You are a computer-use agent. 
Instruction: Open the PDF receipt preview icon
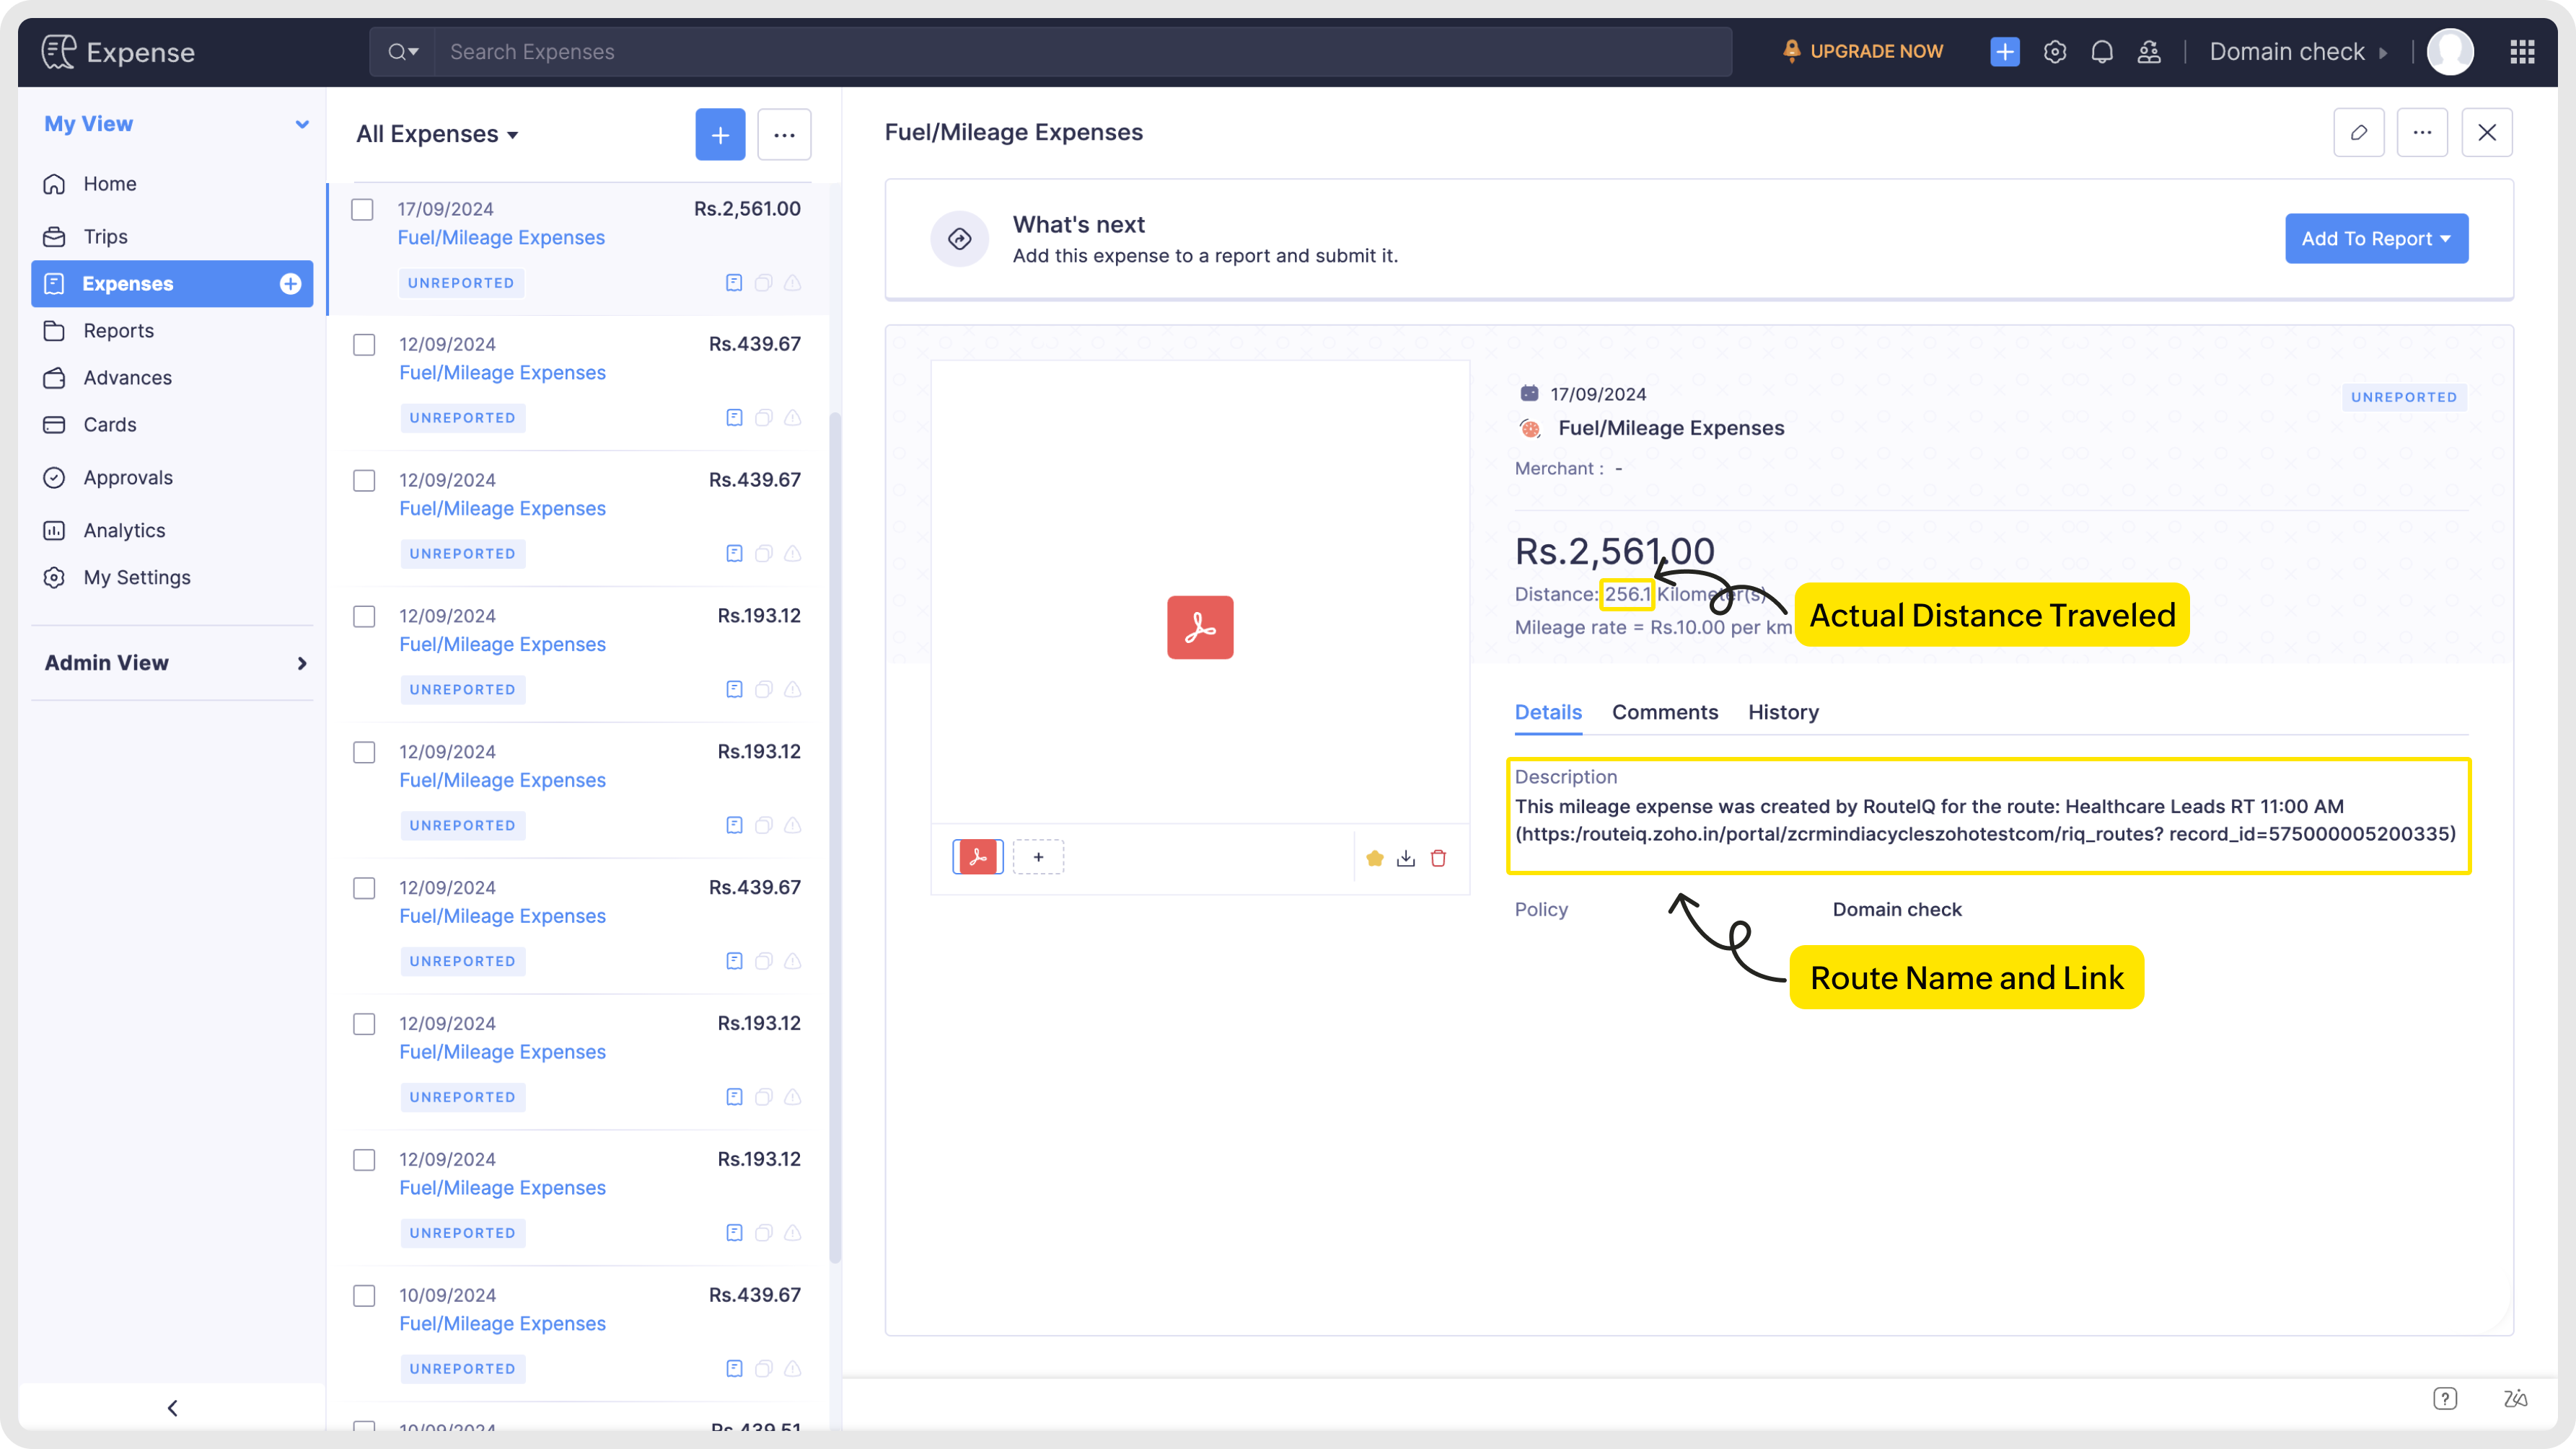(1200, 628)
